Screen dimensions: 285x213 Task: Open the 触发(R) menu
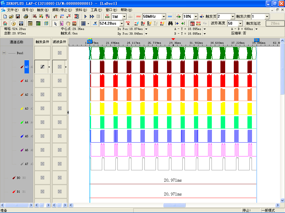coord(43,10)
